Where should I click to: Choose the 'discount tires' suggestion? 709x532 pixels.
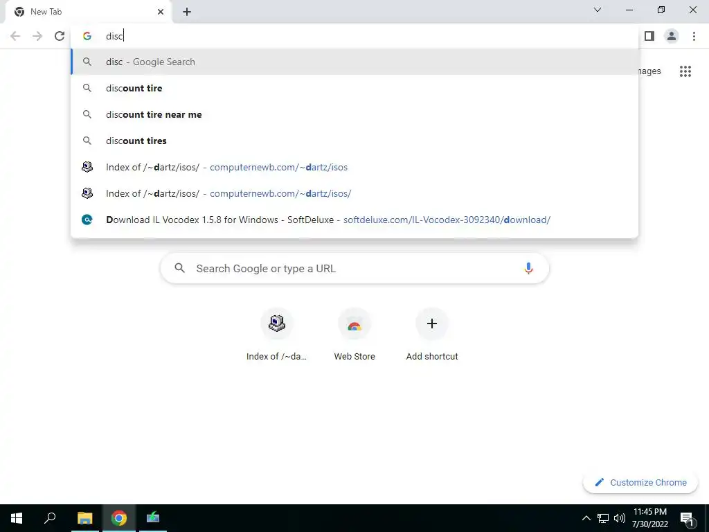pyautogui.click(x=354, y=141)
